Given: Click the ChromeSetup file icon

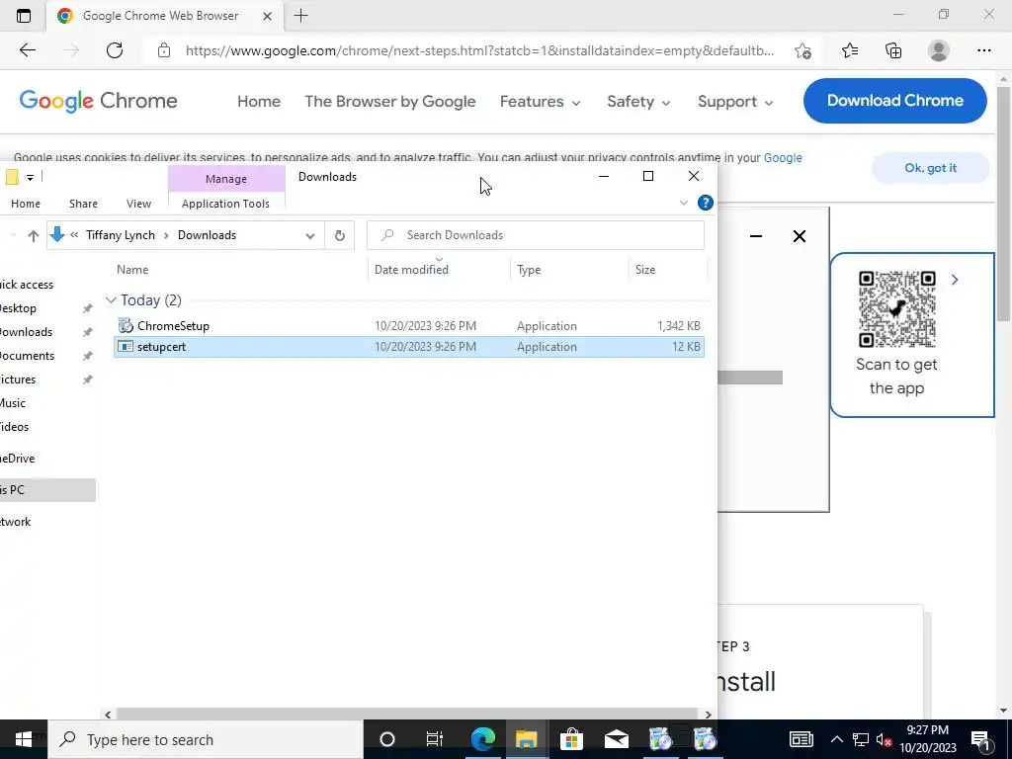Looking at the screenshot, I should point(126,325).
